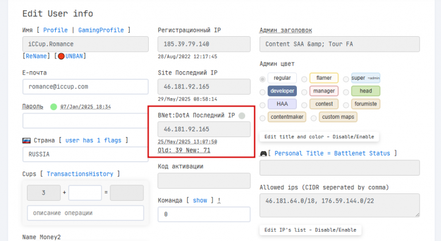The height and width of the screenshot is (241, 441).
Task: Click the 'Old: 39 New: 71' text
Action: (x=184, y=150)
